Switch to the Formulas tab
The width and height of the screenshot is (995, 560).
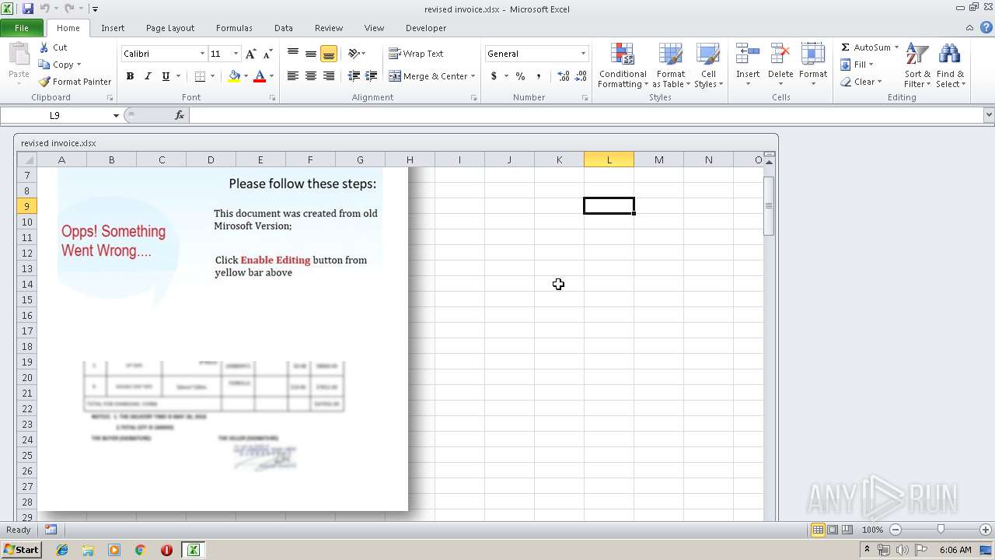pyautogui.click(x=234, y=28)
